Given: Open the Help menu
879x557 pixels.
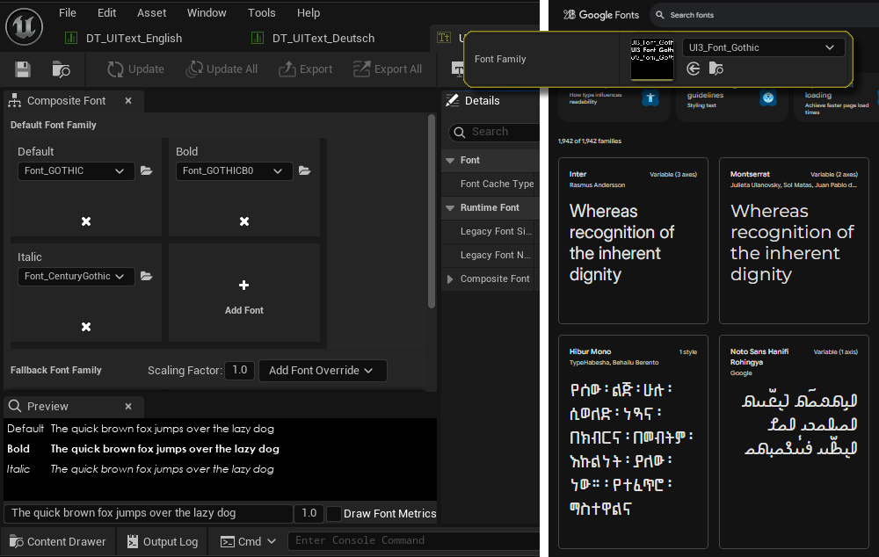Looking at the screenshot, I should tap(309, 12).
